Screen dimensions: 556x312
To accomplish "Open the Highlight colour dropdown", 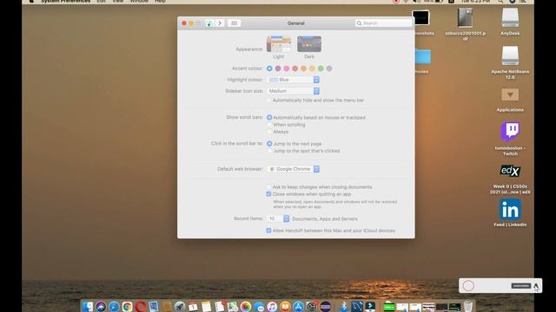I will click(x=294, y=80).
